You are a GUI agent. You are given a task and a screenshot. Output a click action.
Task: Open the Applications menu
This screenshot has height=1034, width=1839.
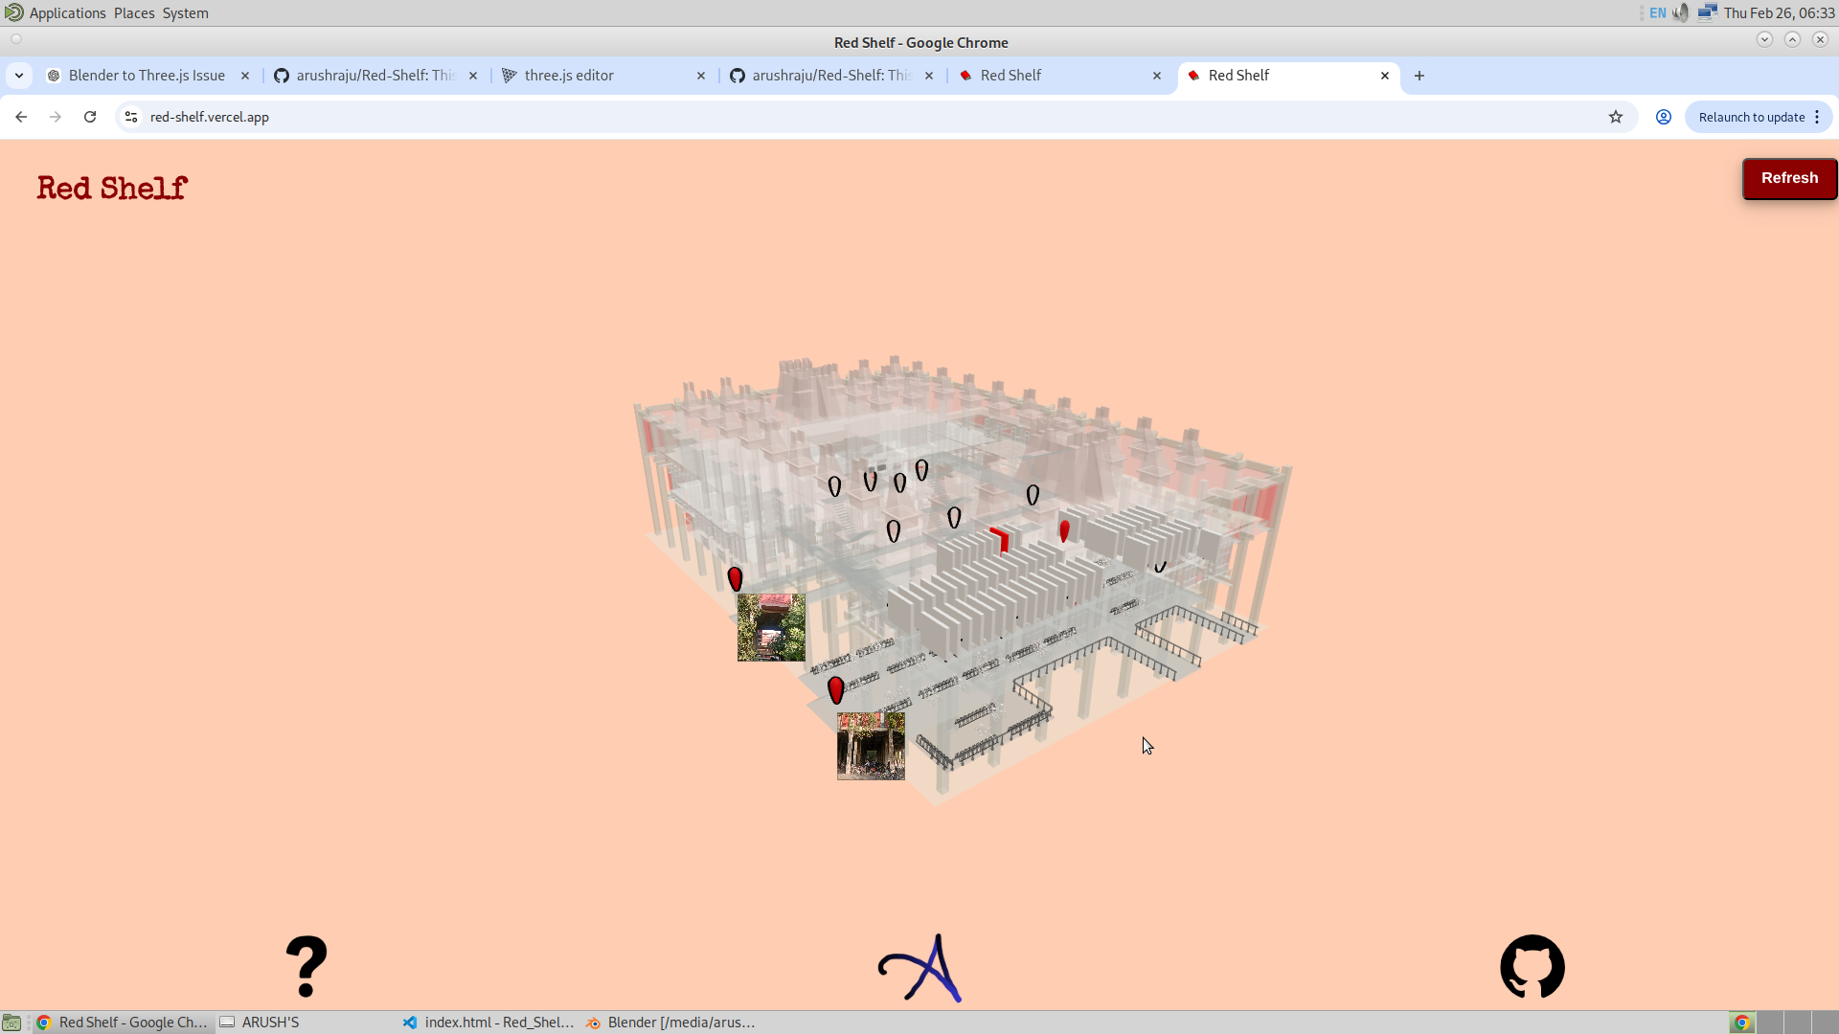coord(66,12)
